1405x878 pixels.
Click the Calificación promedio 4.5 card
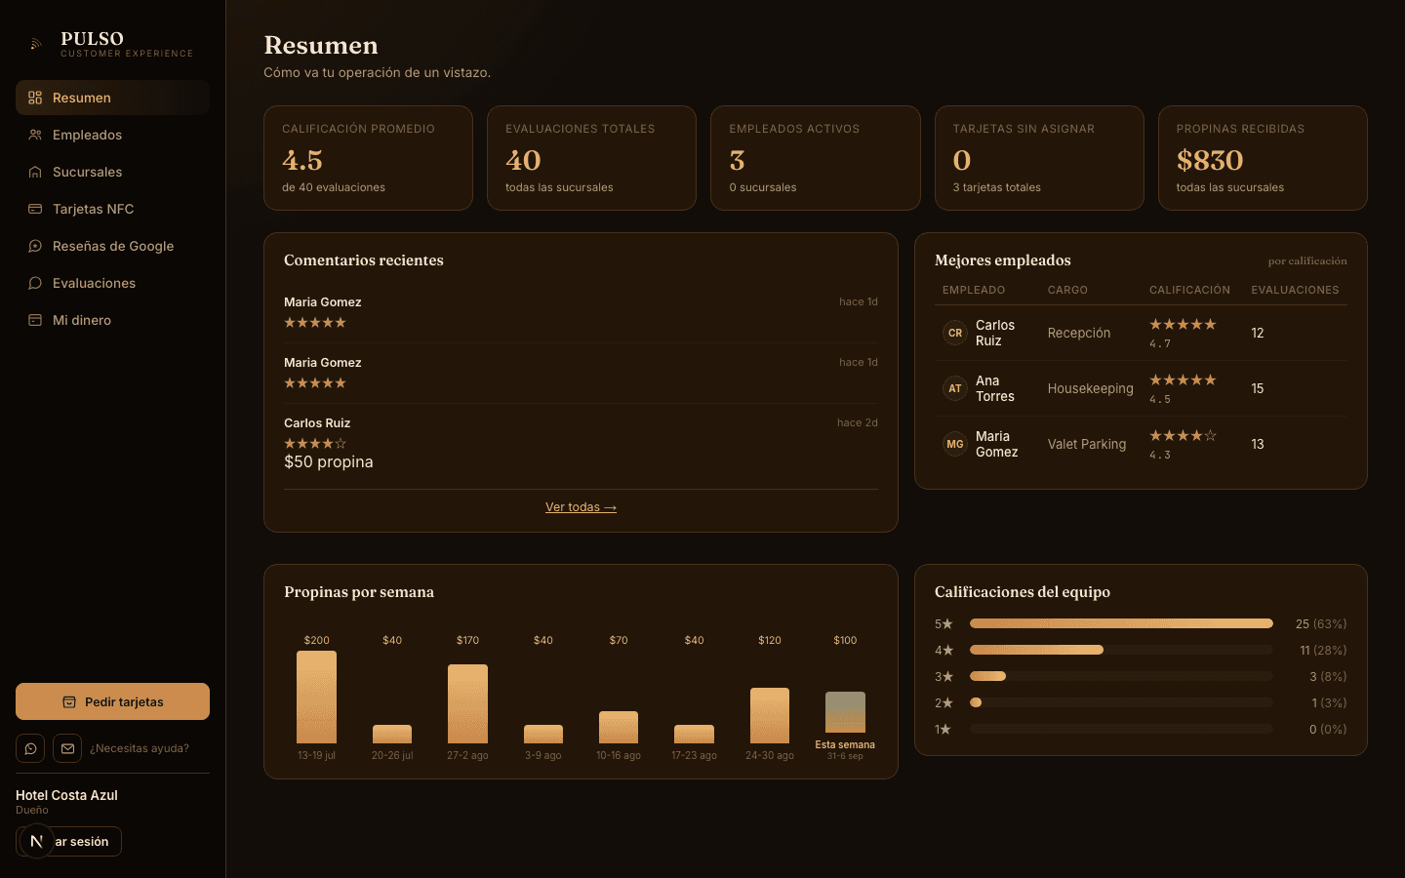pyautogui.click(x=368, y=158)
